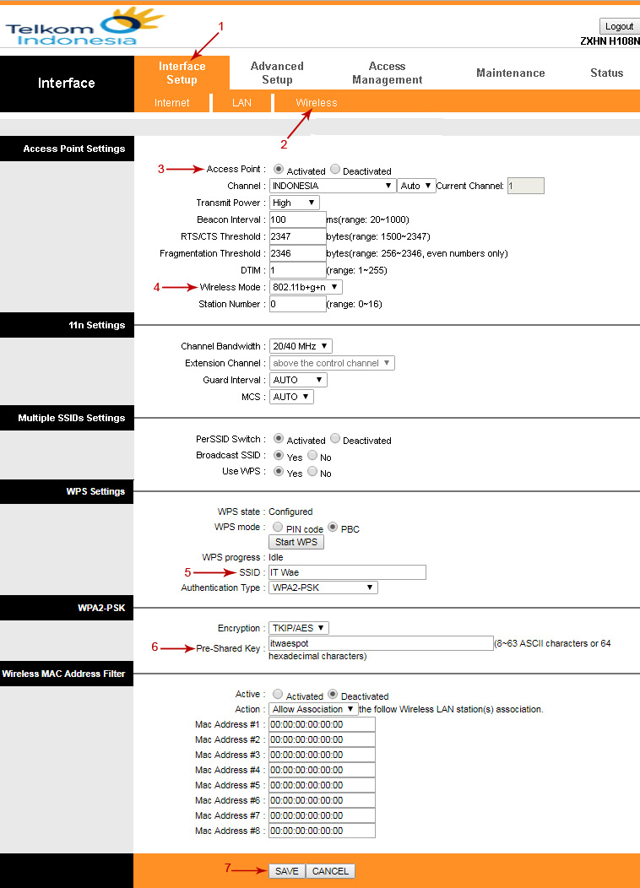Open the Channel Bandwidth dropdown

[301, 346]
